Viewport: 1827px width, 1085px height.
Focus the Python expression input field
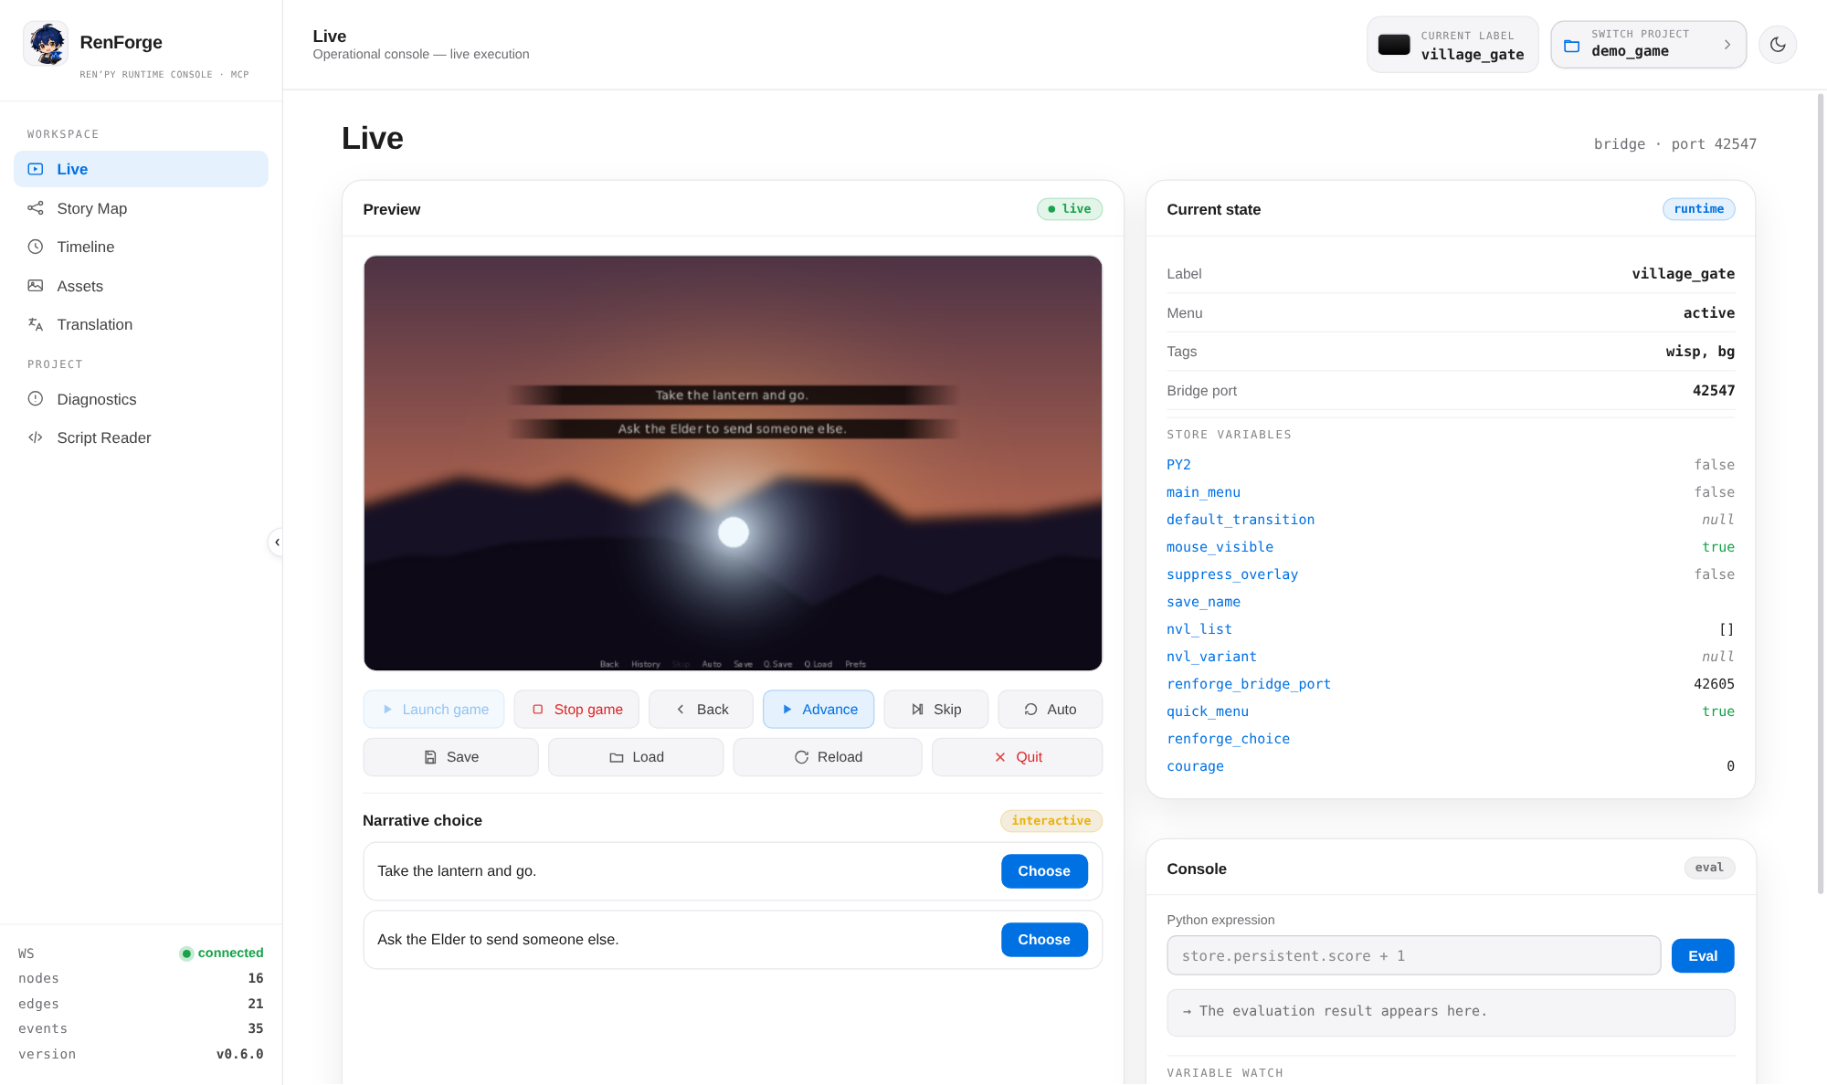coord(1413,955)
